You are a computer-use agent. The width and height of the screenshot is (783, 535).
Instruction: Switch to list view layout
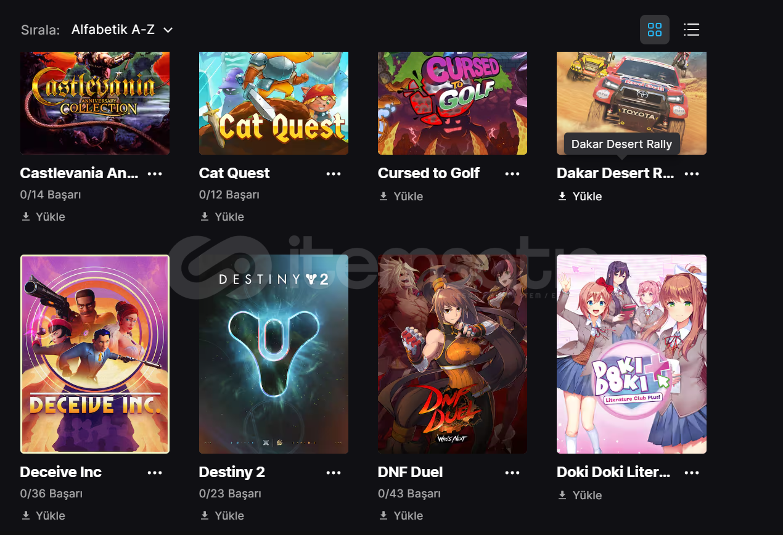(x=692, y=30)
